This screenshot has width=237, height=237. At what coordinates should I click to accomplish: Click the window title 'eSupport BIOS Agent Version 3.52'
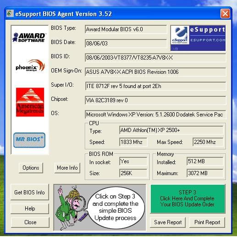[64, 14]
